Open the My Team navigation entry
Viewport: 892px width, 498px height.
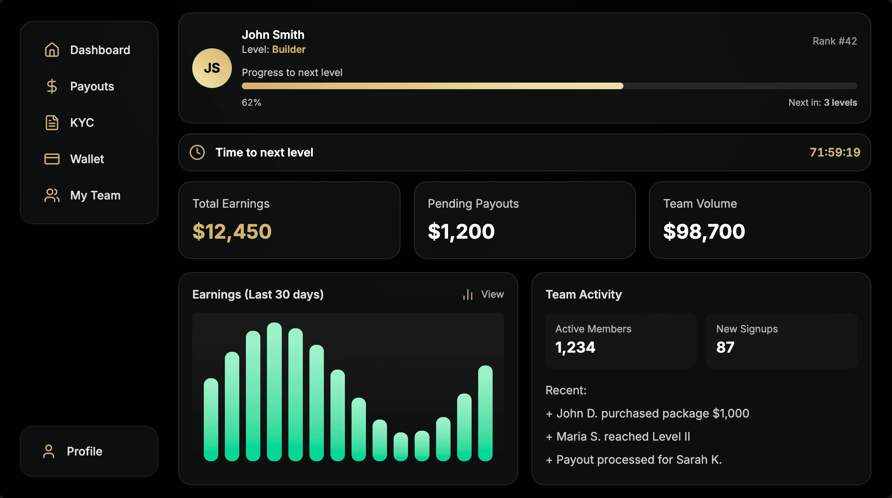94,195
